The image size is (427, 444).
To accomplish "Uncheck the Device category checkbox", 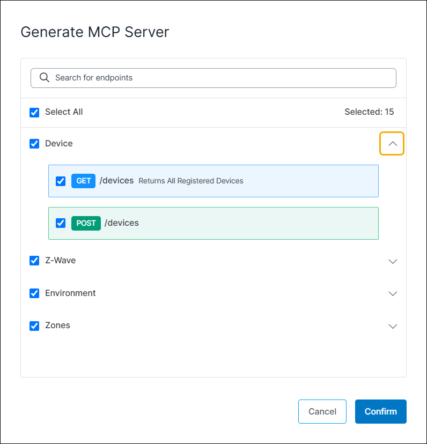I will (34, 143).
